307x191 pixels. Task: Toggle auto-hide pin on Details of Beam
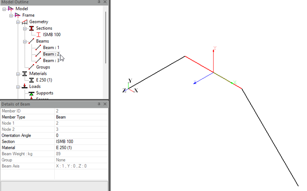[99, 104]
